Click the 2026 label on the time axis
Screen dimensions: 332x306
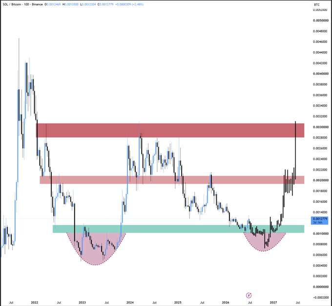[226, 303]
